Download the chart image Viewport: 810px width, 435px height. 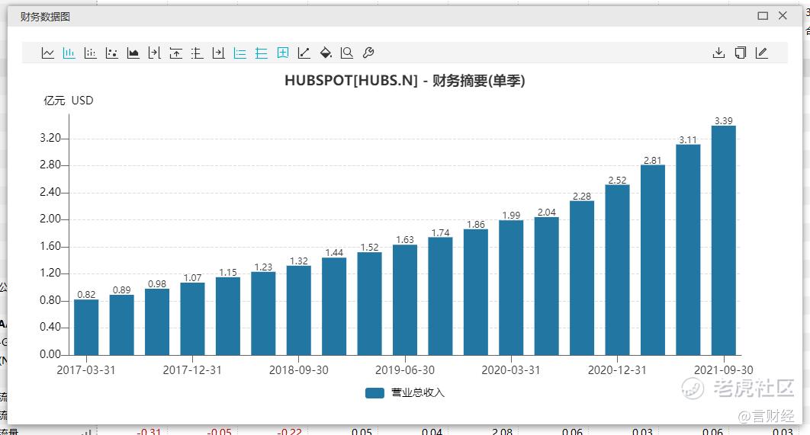click(x=718, y=53)
